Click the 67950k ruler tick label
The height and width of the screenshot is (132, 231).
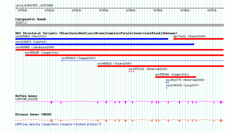click(x=158, y=10)
